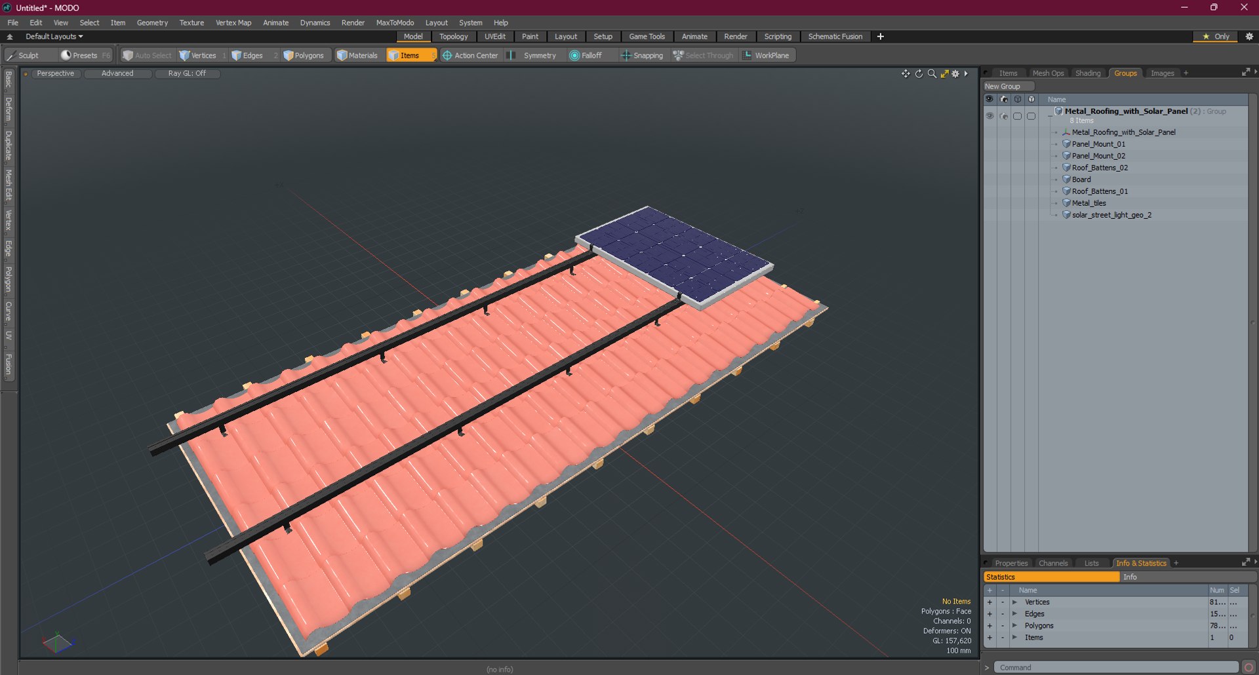Screen dimensions: 1259x675
Task: Open the Presets browser
Action: 85,56
